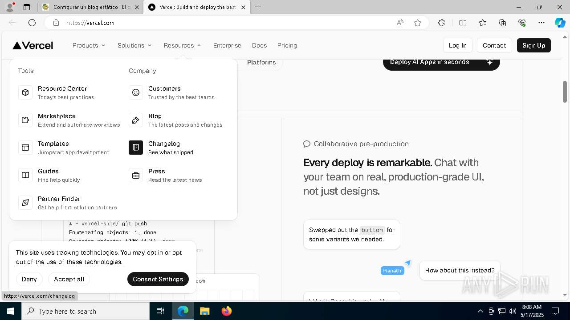Open Enterprise nav item

click(227, 45)
